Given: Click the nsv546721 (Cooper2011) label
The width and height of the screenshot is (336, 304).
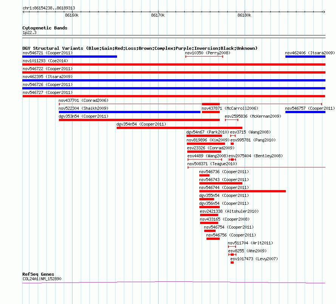Looking at the screenshot, I should (x=48, y=53).
